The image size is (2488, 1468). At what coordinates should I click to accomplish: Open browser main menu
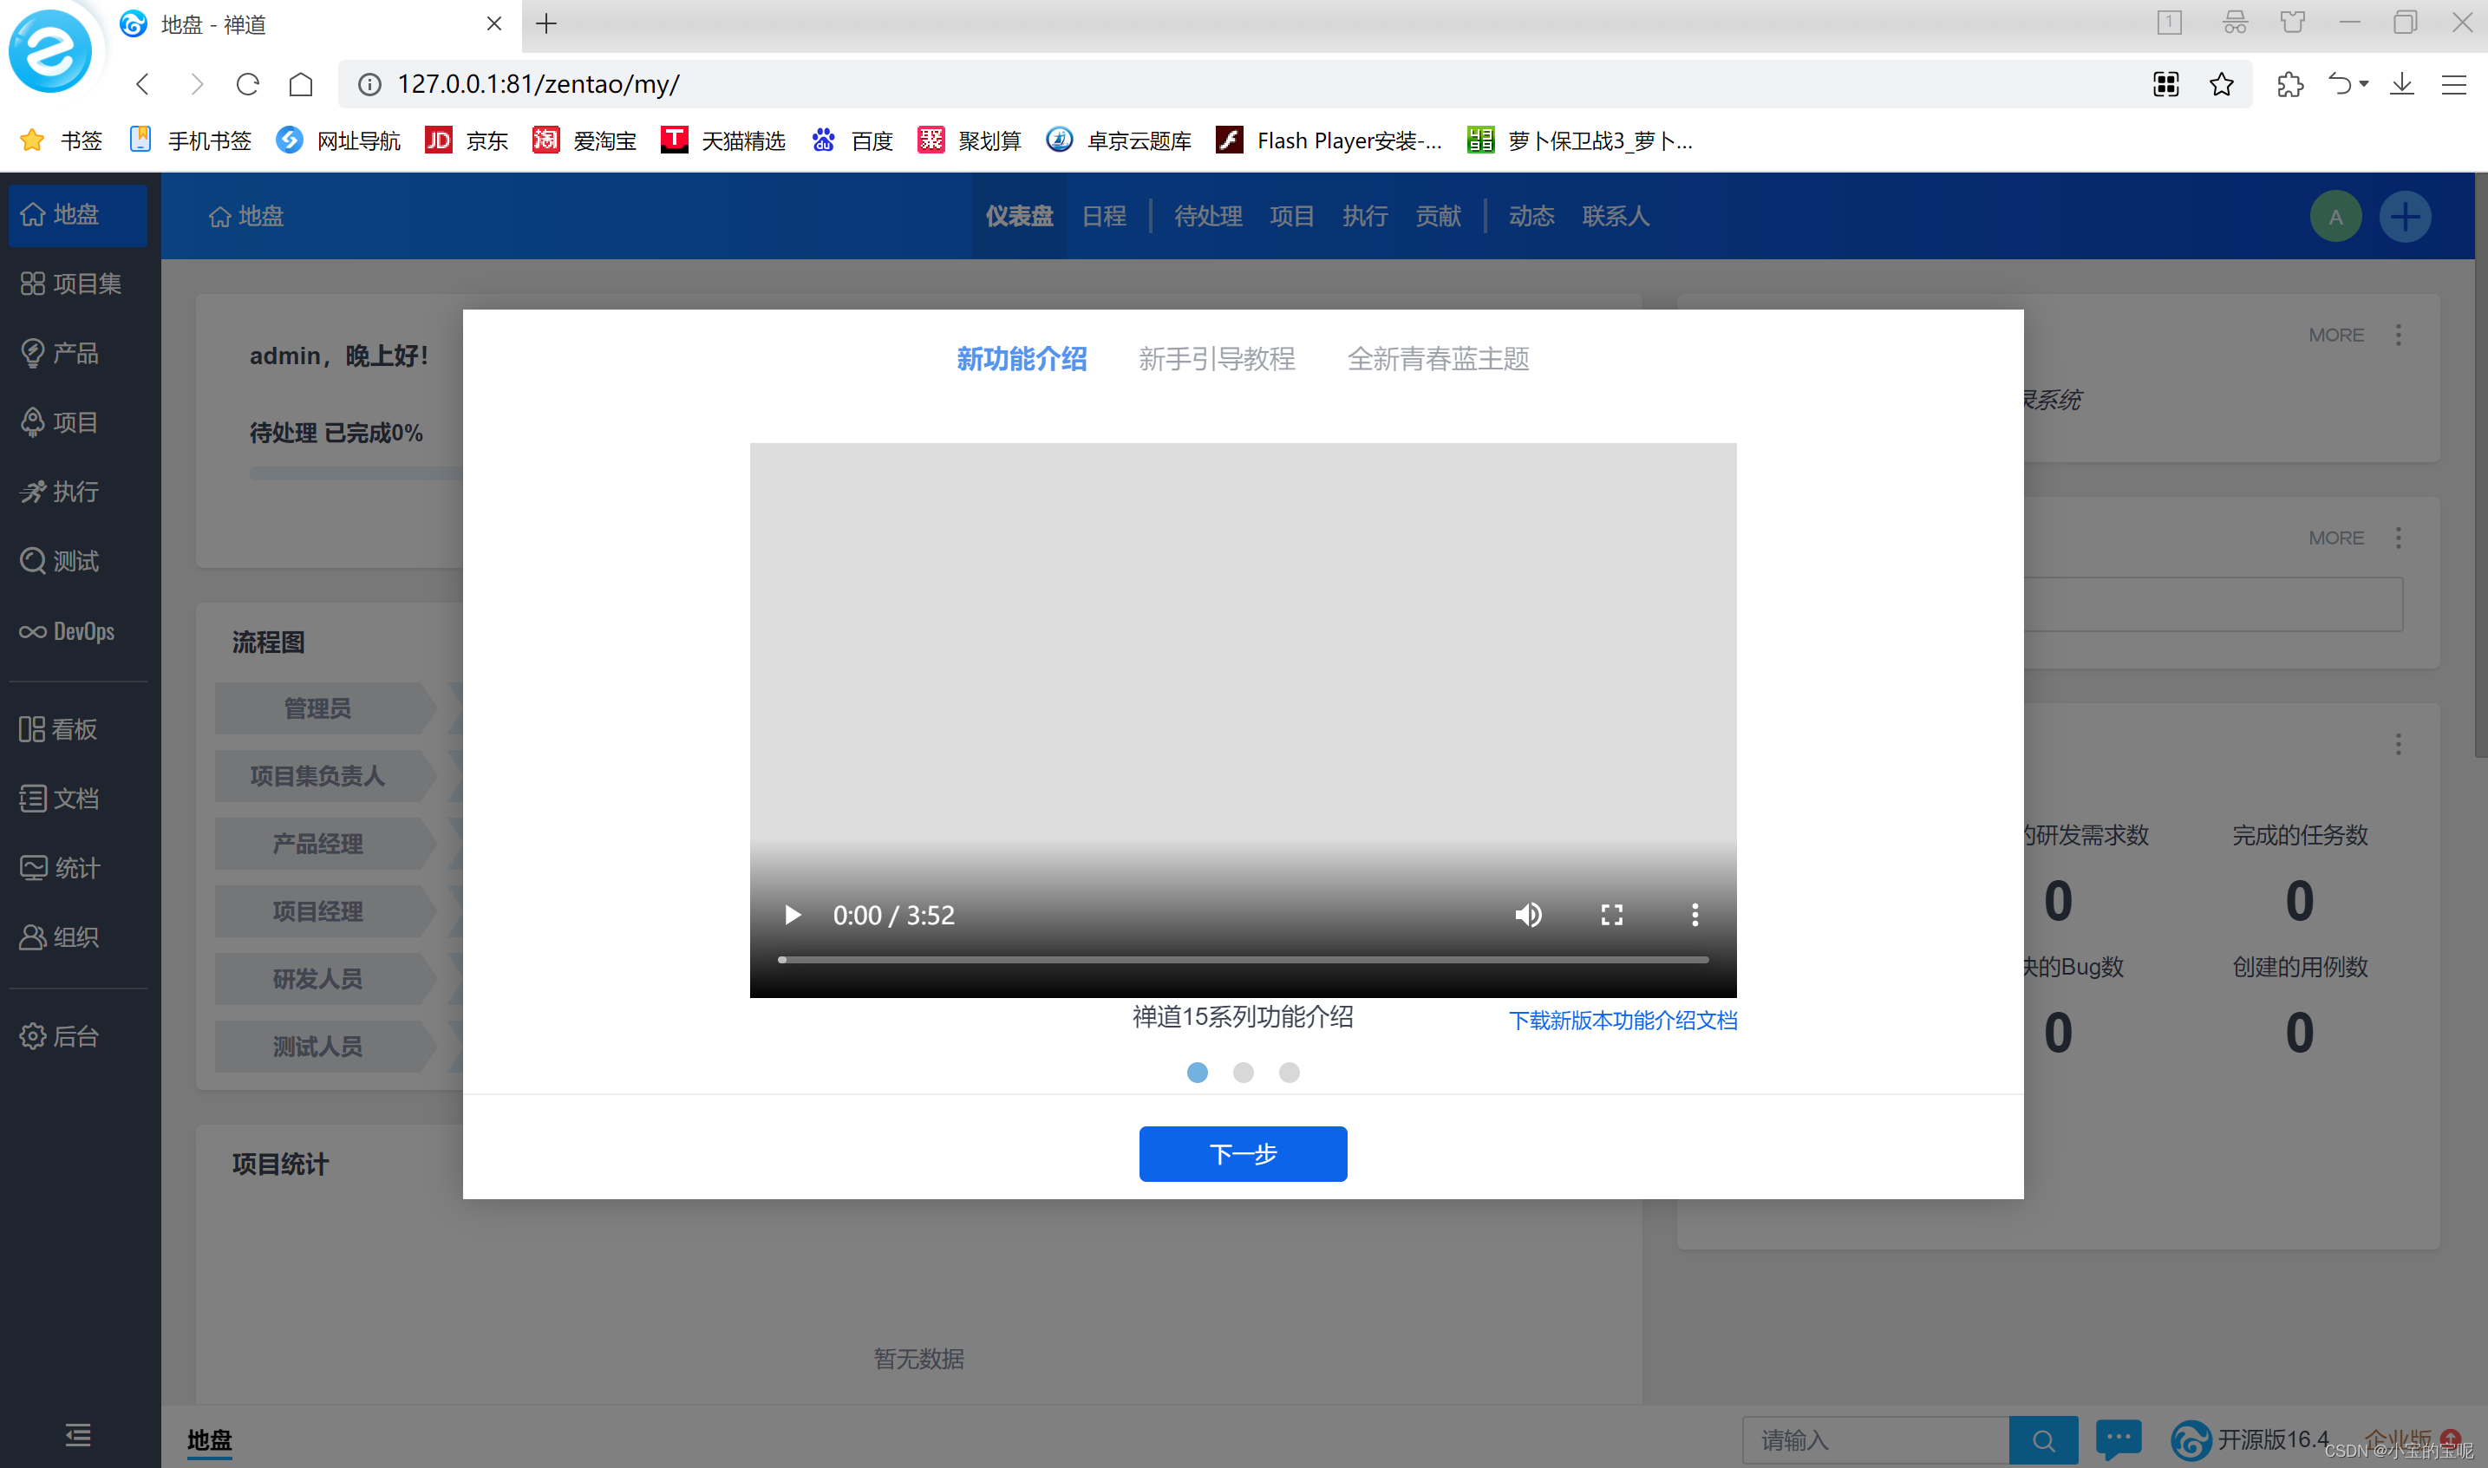[x=2453, y=84]
